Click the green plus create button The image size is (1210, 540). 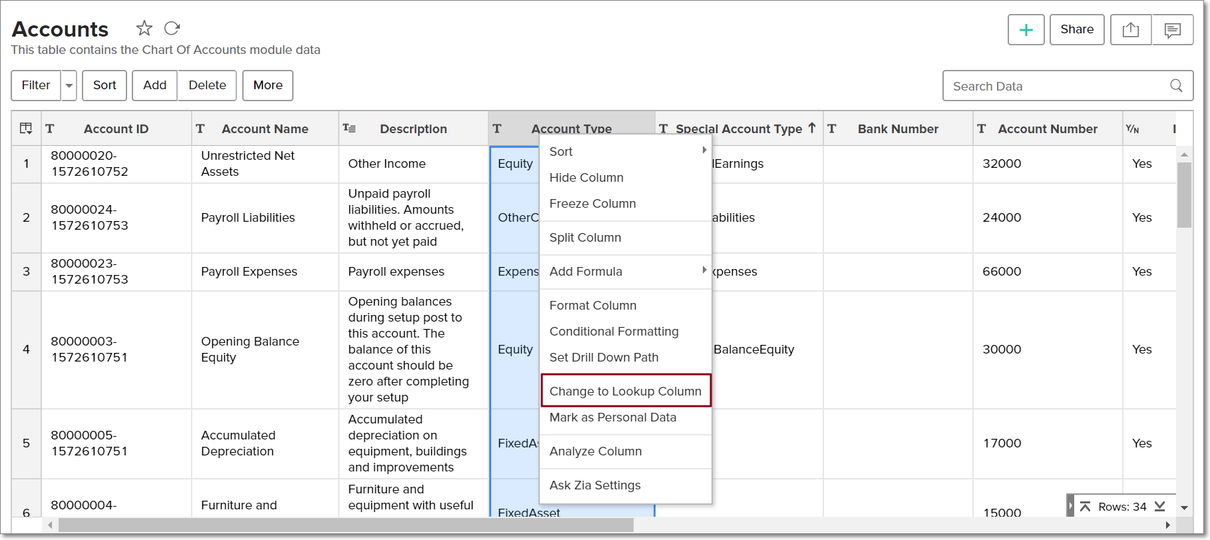tap(1026, 30)
